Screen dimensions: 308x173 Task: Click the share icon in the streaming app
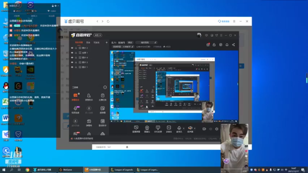[233, 45]
